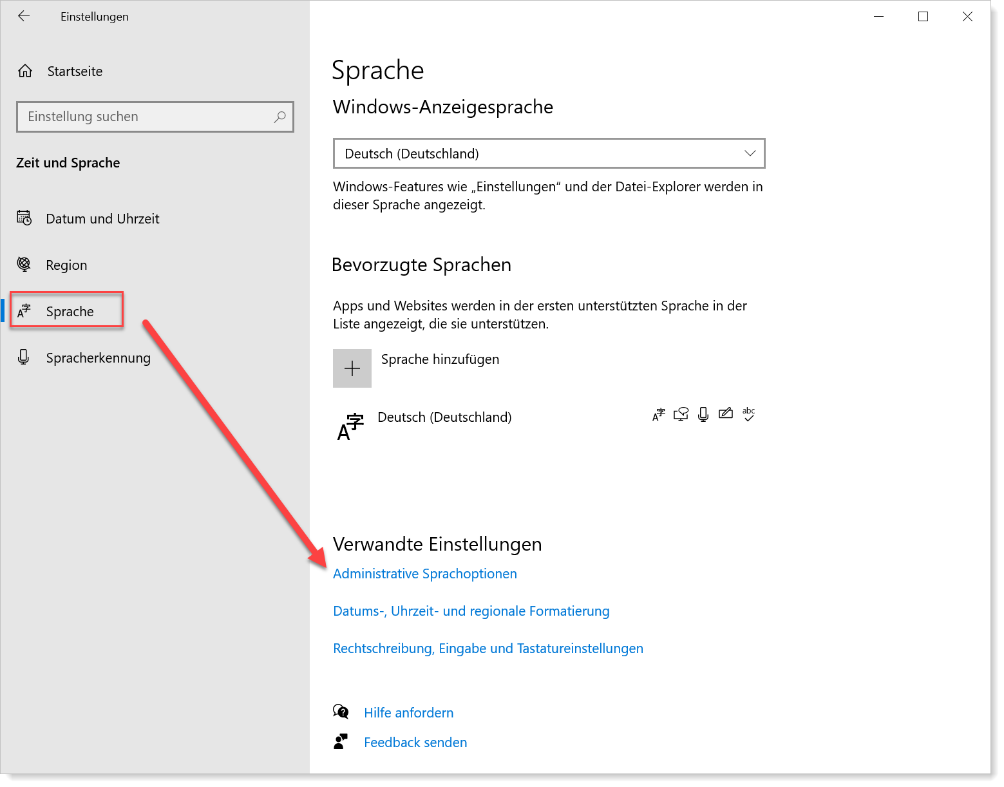Open Datums-, Uhrzeit- und regionale Formatierung link
The height and width of the screenshot is (787, 1004).
(x=471, y=611)
